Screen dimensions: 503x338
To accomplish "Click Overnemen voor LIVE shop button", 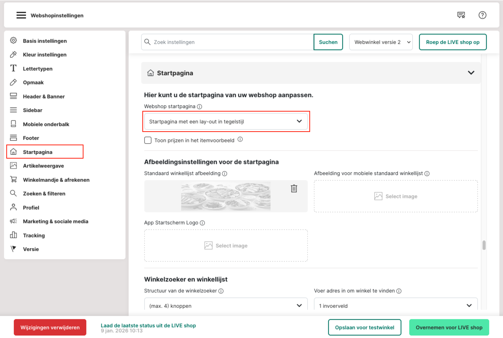I will [x=449, y=327].
